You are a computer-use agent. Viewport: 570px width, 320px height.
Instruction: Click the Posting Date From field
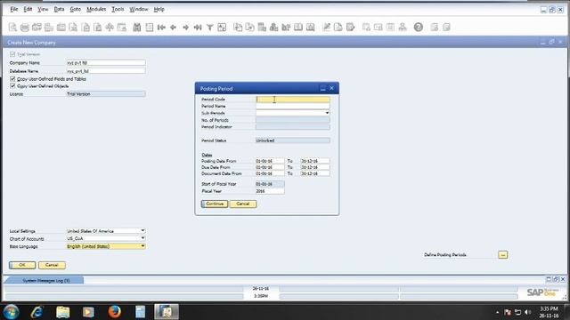(269, 161)
